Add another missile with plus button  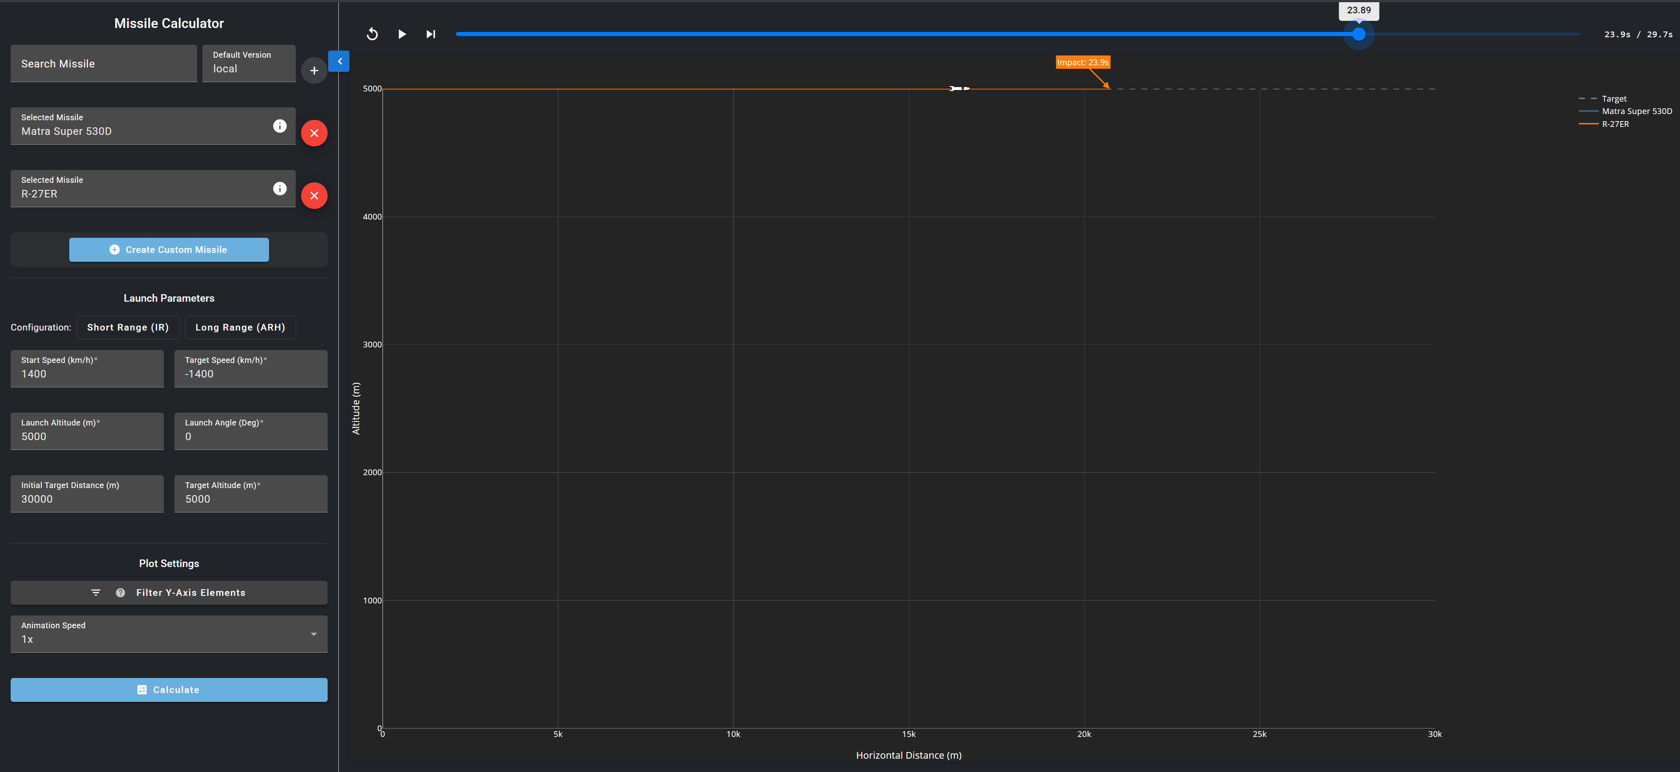[x=314, y=71]
